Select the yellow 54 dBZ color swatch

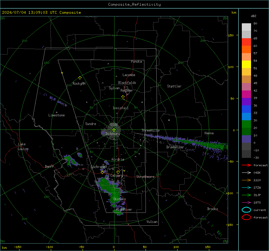click(x=246, y=64)
